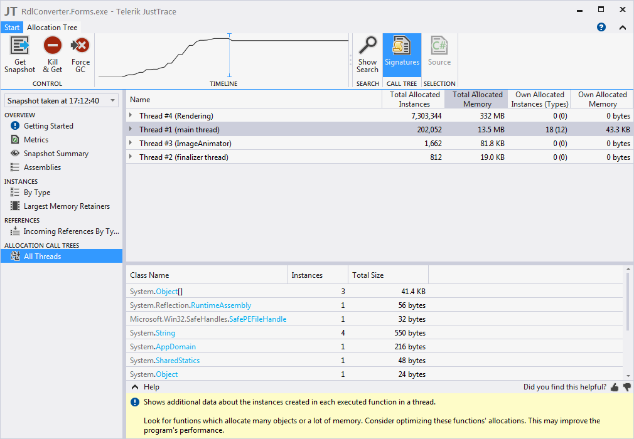Sort by Instances column header
634x439 pixels.
[318, 275]
